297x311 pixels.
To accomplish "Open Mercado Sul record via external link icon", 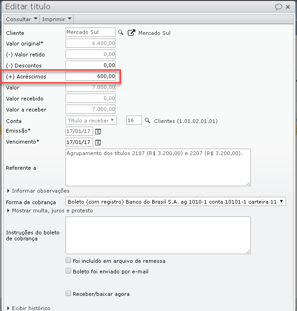I will click(x=132, y=33).
